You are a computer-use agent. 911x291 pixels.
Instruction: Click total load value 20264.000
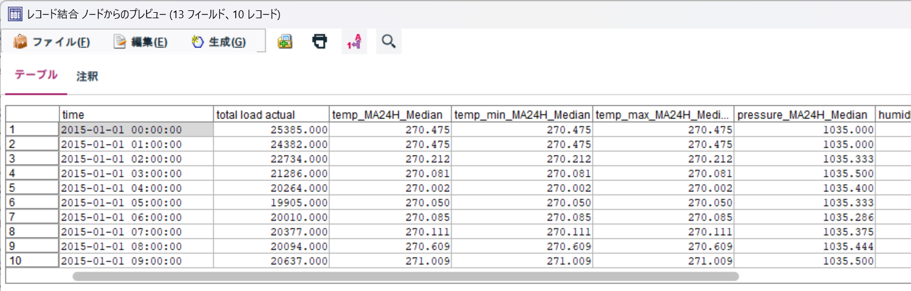[272, 188]
